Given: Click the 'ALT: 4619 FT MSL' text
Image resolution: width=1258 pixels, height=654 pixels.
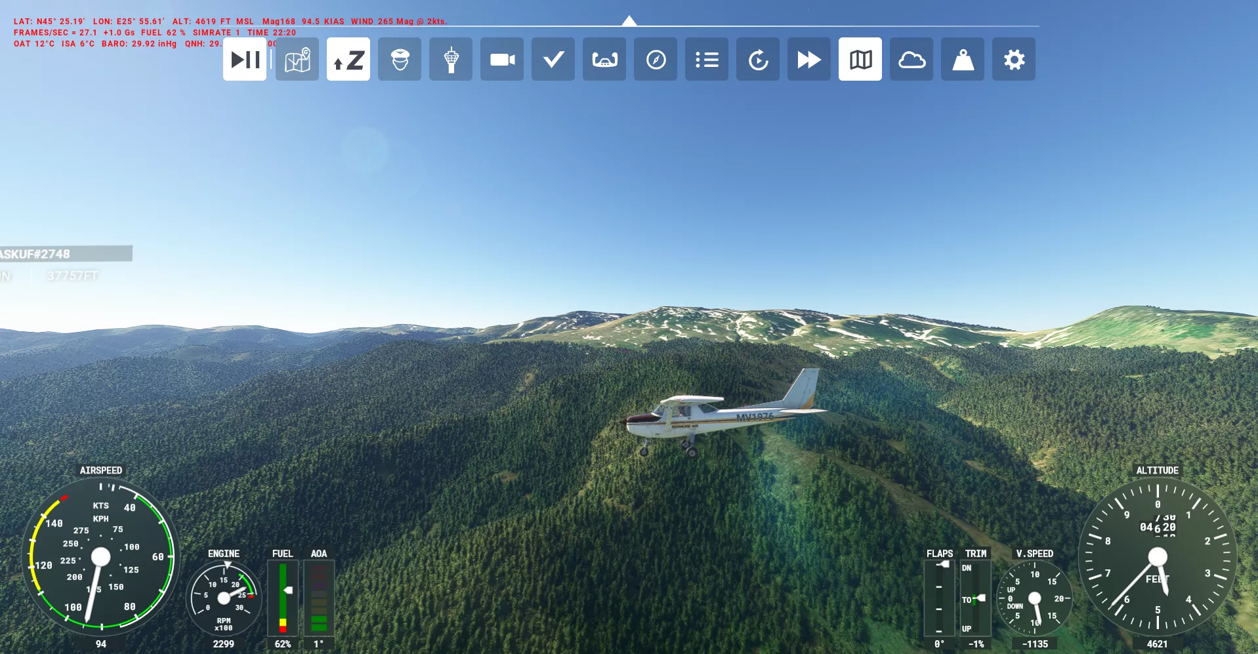Looking at the screenshot, I should click(213, 22).
